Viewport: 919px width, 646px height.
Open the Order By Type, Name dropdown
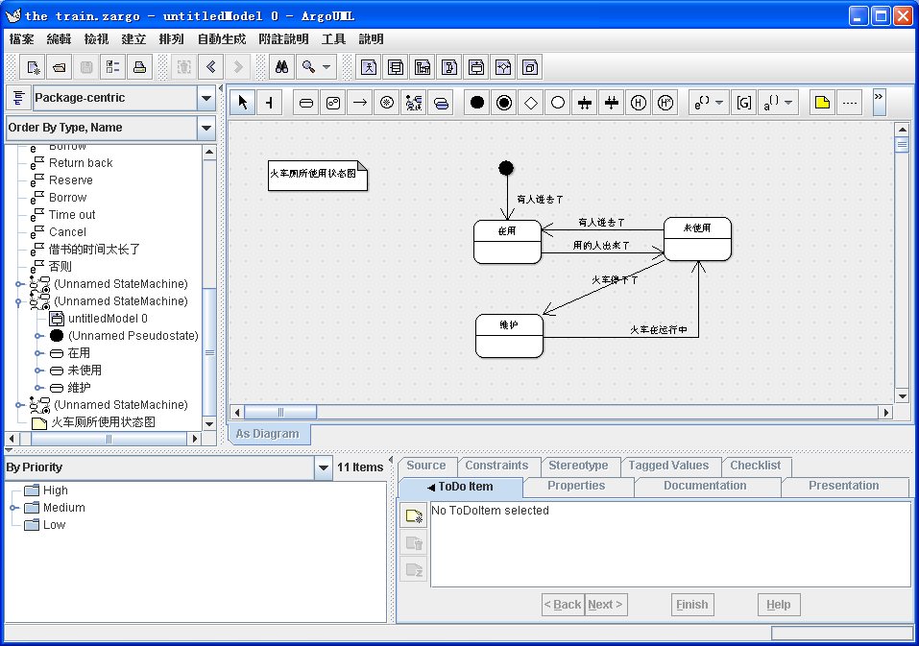point(206,128)
